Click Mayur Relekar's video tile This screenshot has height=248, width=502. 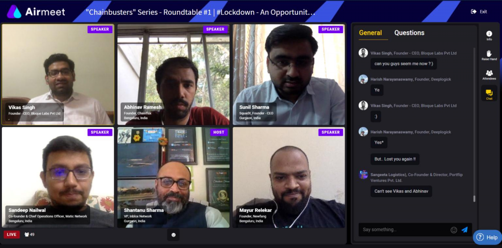tap(289, 178)
